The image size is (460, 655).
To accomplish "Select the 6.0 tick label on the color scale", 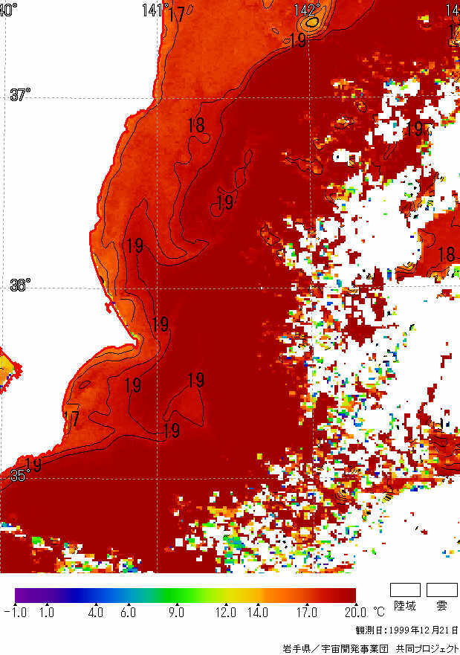I will [x=128, y=613].
